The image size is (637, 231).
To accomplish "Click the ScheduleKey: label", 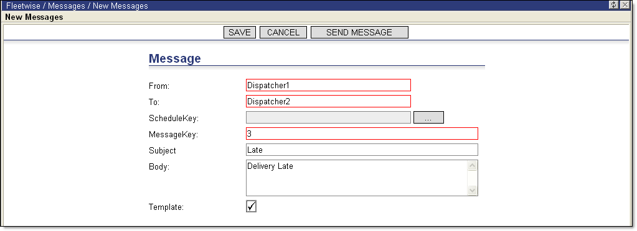I will click(x=174, y=119).
